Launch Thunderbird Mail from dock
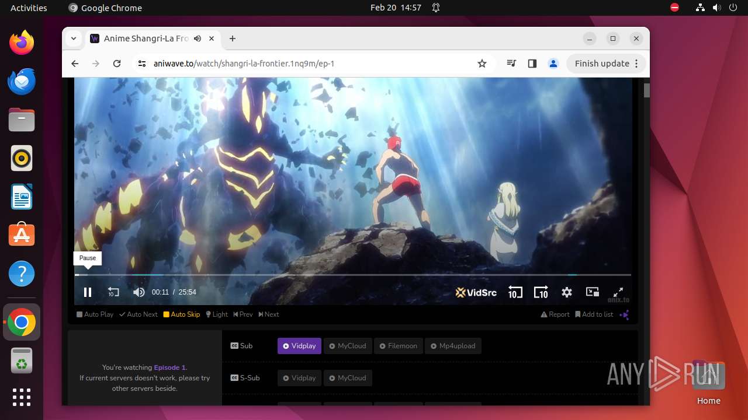This screenshot has width=748, height=420. pyautogui.click(x=22, y=81)
